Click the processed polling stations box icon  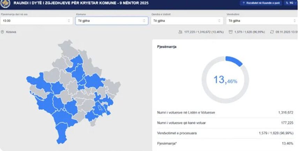pos(231,32)
